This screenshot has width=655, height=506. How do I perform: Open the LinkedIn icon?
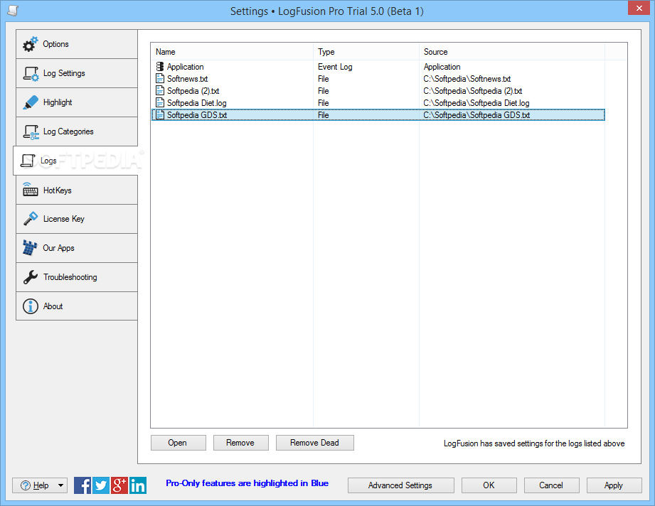tap(138, 485)
